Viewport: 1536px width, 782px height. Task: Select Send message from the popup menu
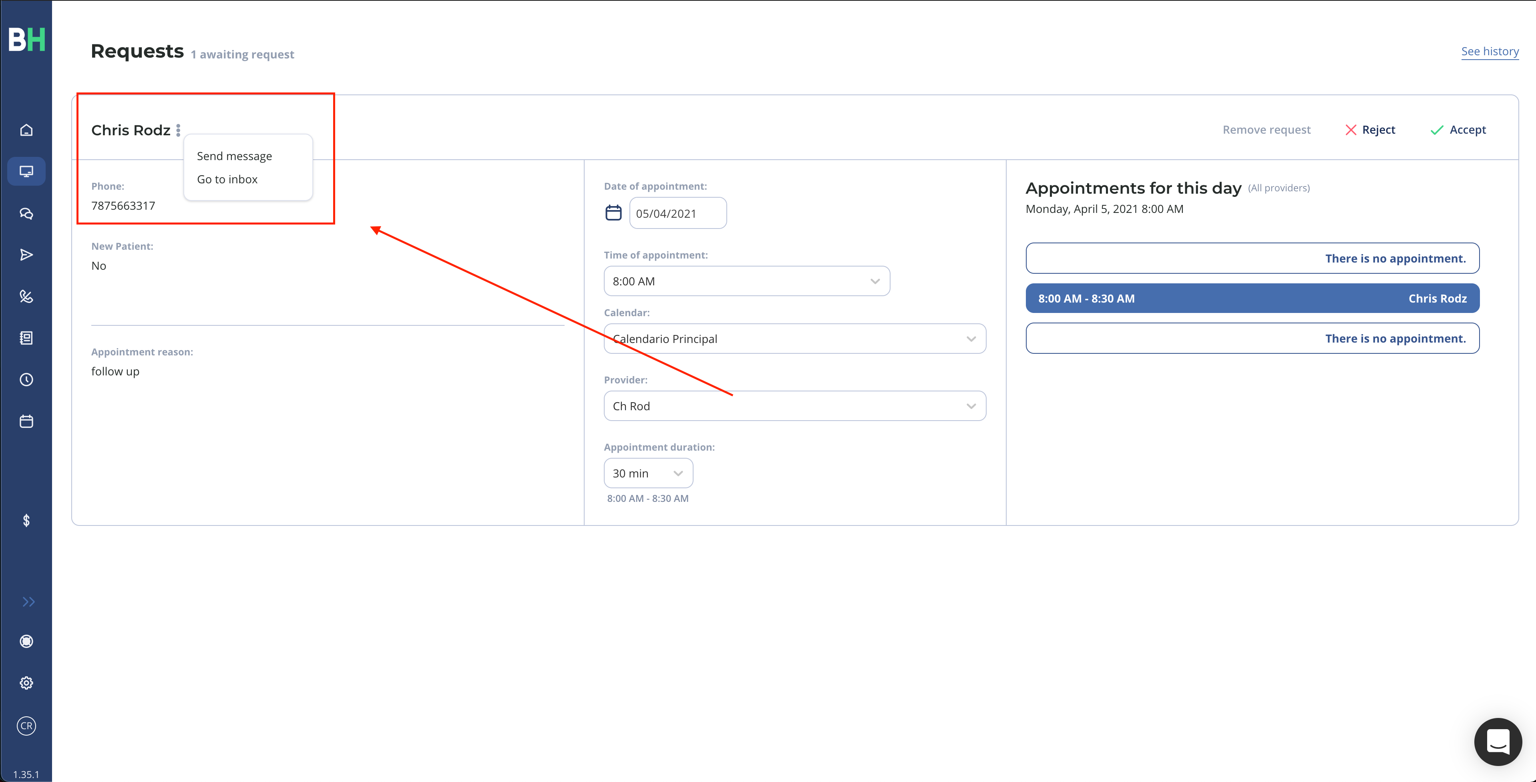coord(234,156)
